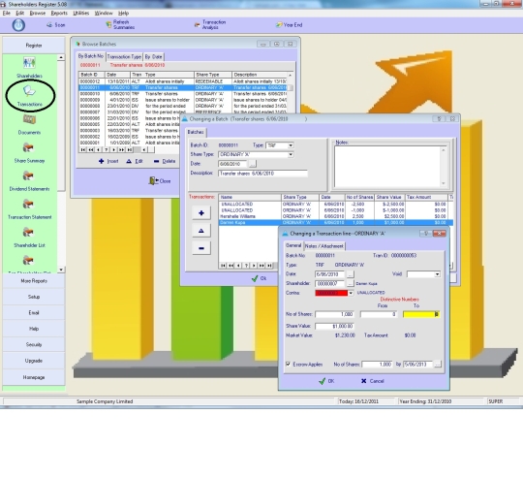The width and height of the screenshot is (523, 478).
Task: Select Hershelle Williams transaction row
Action: [335, 216]
